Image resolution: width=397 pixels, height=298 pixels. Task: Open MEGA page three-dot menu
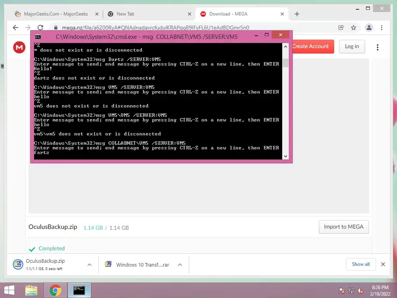pos(378,47)
